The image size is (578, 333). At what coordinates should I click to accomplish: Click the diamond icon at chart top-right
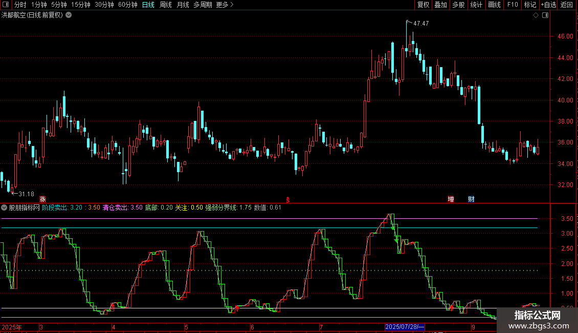536,15
